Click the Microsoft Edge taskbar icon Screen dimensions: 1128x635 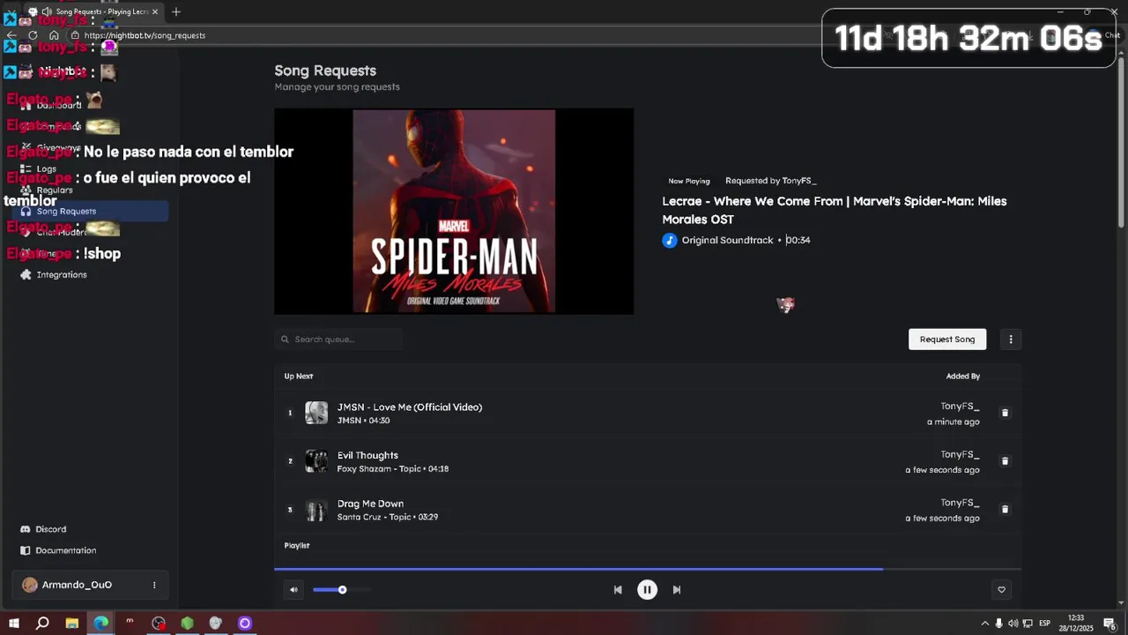tap(101, 624)
